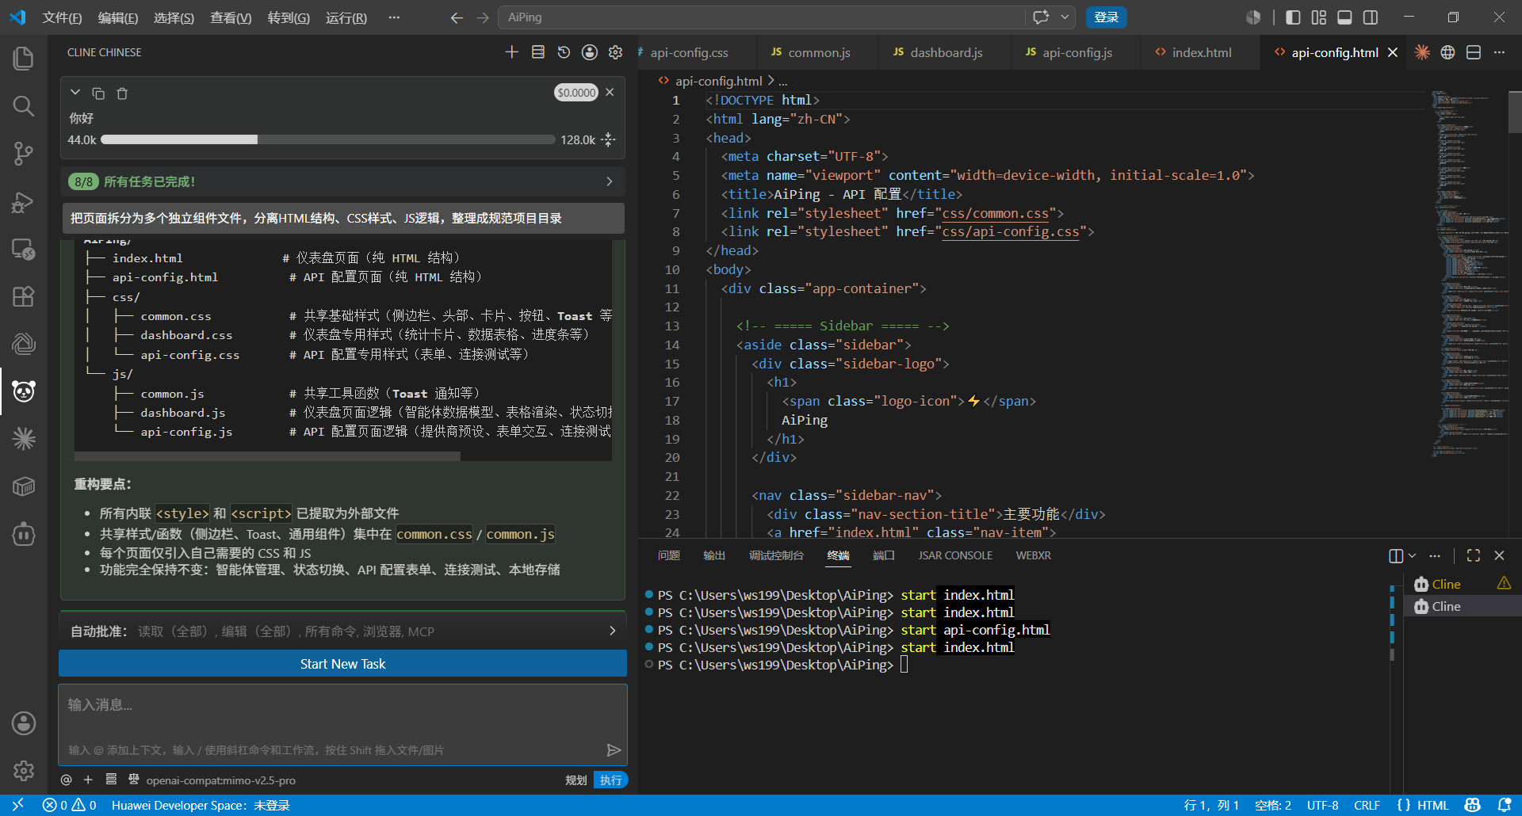Close the current Cline task
The image size is (1522, 816).
click(x=610, y=92)
